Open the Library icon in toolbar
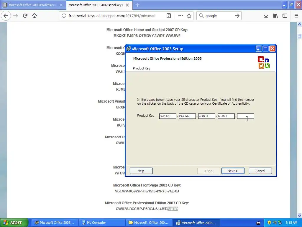 tap(275, 16)
